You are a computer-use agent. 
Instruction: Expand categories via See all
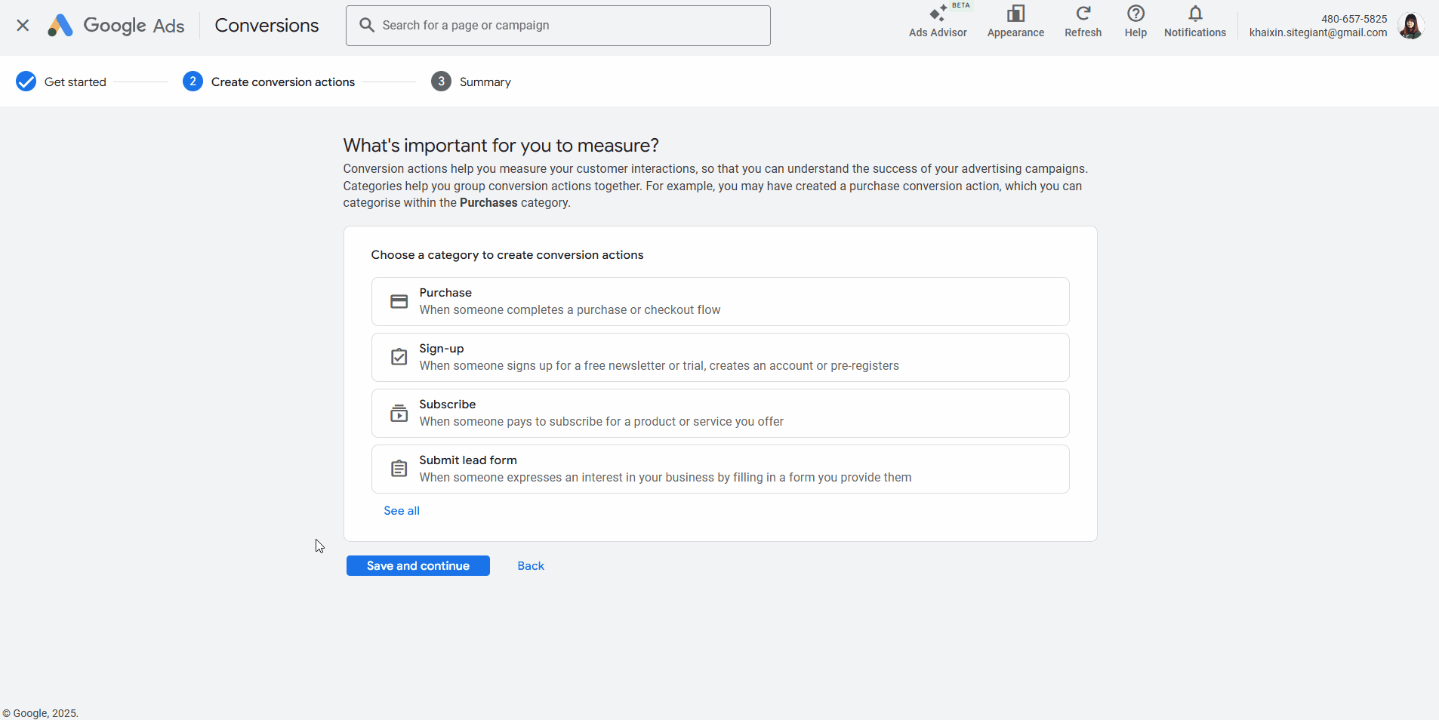point(402,511)
